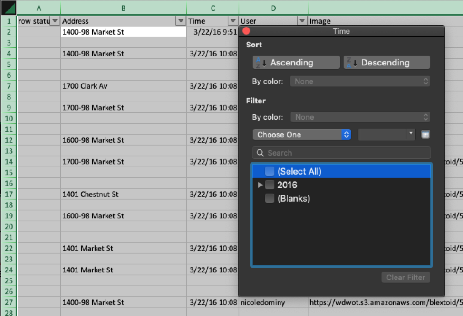The width and height of the screenshot is (463, 316).
Task: Click the magnifying glass icon in the Search box
Action: [x=260, y=153]
